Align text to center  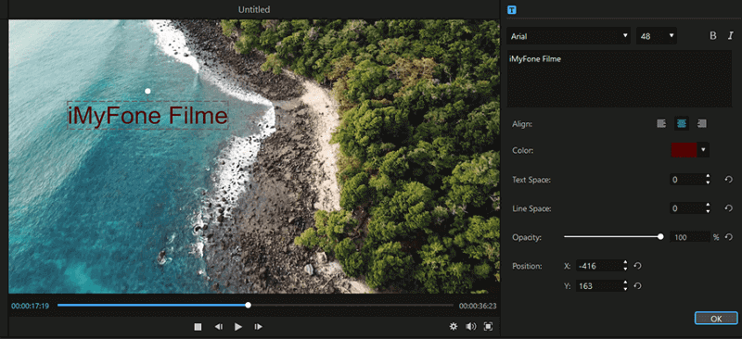(682, 124)
